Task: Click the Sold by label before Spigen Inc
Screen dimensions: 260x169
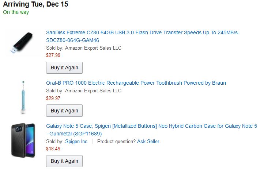Action: coord(55,141)
